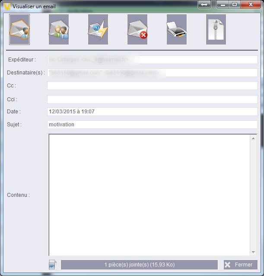The width and height of the screenshot is (264, 276).
Task: Click inside the Contenu message body area
Action: click(149, 195)
